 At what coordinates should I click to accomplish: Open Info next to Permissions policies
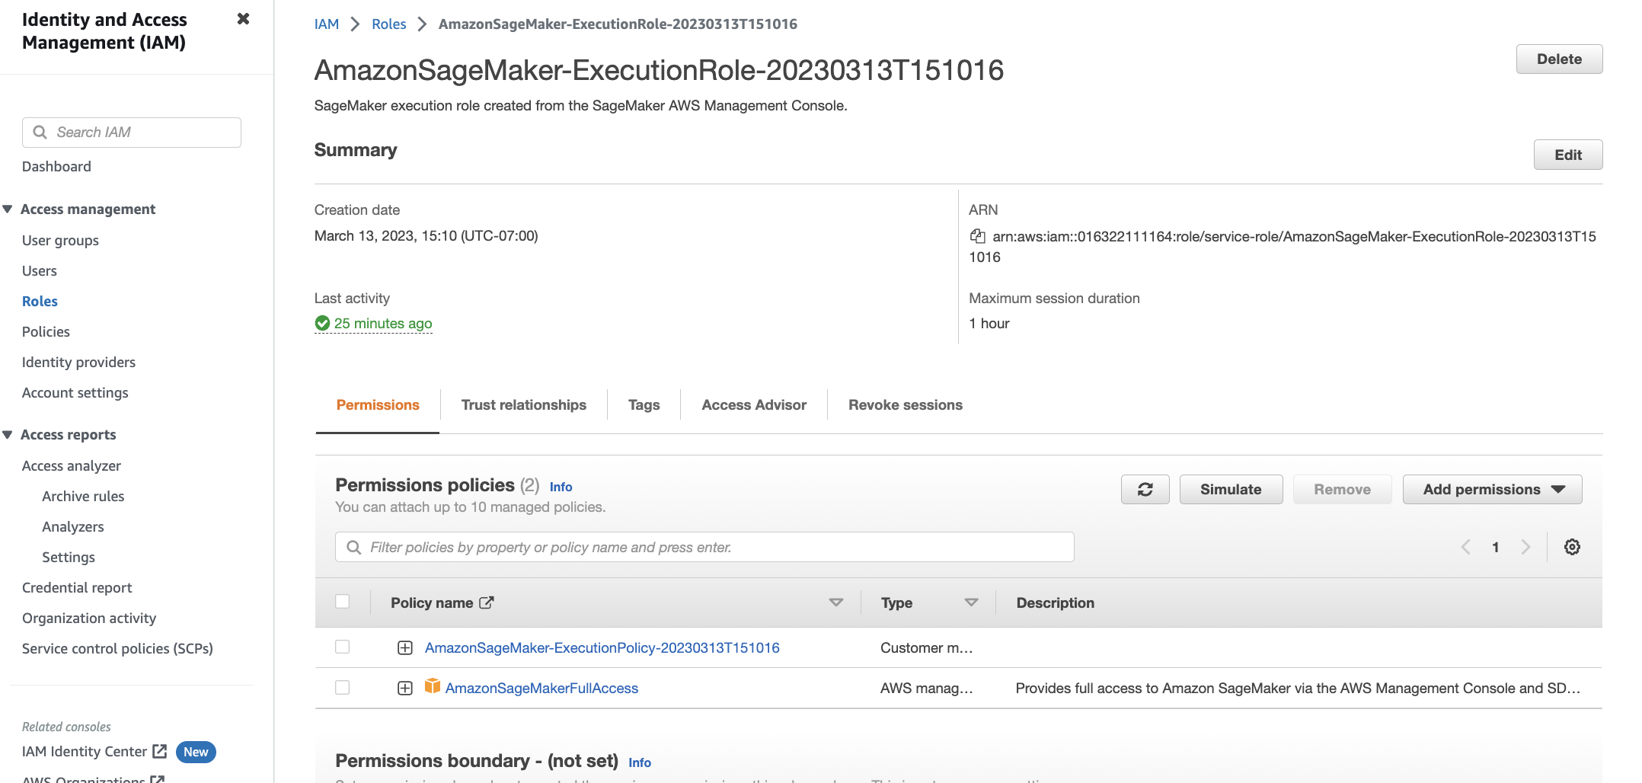pos(561,487)
